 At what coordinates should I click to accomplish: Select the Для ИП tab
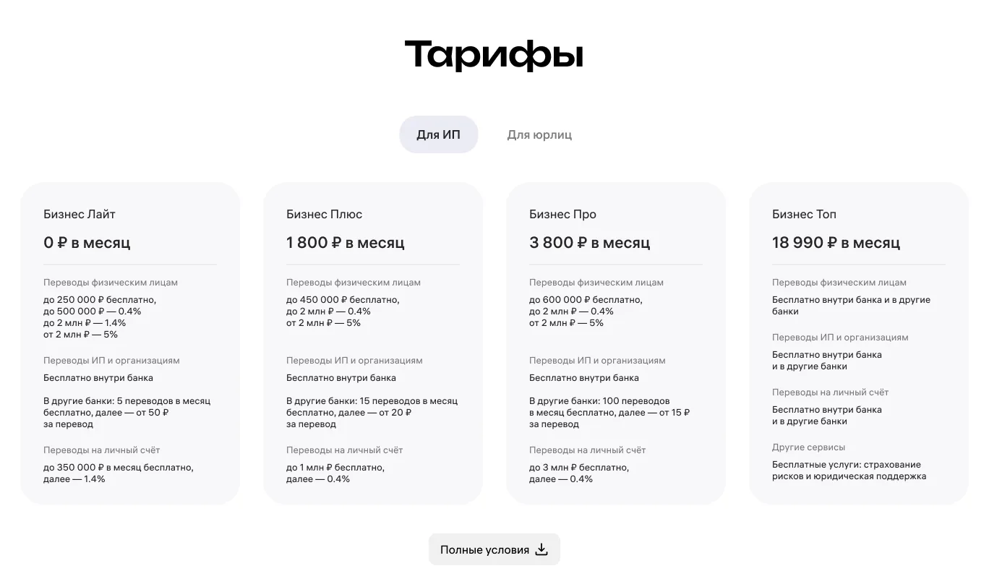coord(438,134)
